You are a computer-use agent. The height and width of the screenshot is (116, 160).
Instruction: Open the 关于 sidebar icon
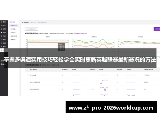[2, 25]
